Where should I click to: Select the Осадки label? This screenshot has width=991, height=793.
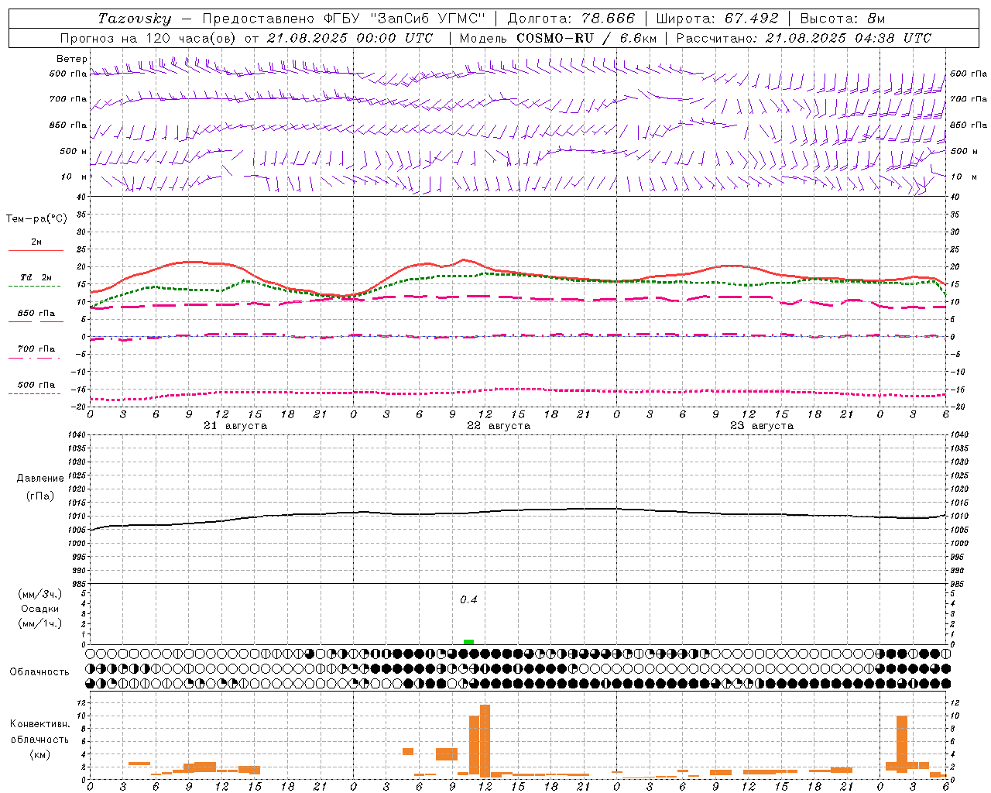(x=40, y=609)
